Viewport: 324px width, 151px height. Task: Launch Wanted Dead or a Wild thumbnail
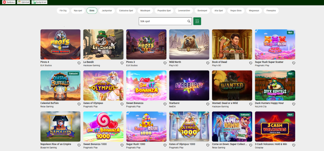pyautogui.click(x=232, y=85)
